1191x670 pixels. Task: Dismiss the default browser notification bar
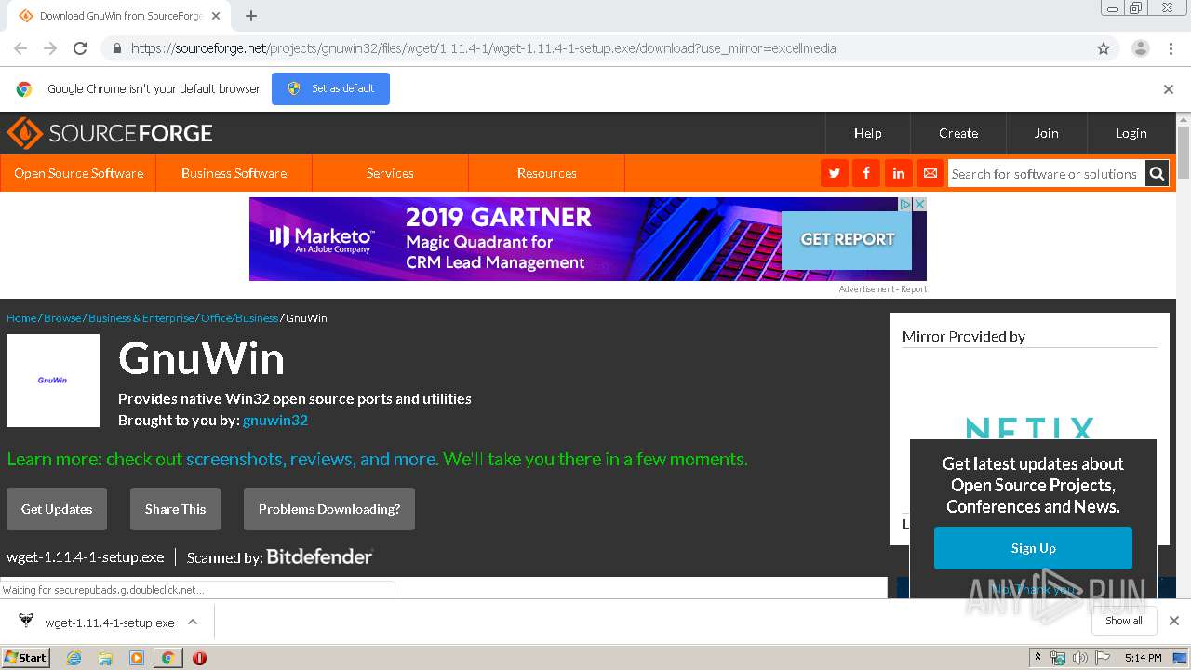click(x=1169, y=89)
